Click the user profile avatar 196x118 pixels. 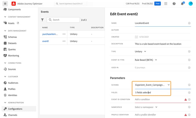pyautogui.click(x=191, y=4)
